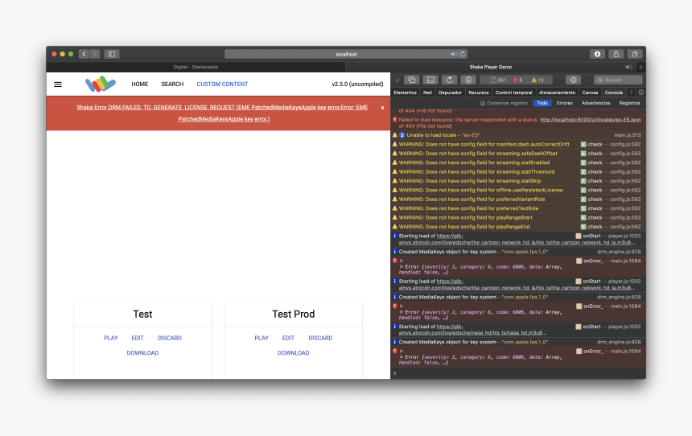This screenshot has height=436, width=692.
Task: Click the Buscar search field in inspector
Action: coord(621,80)
